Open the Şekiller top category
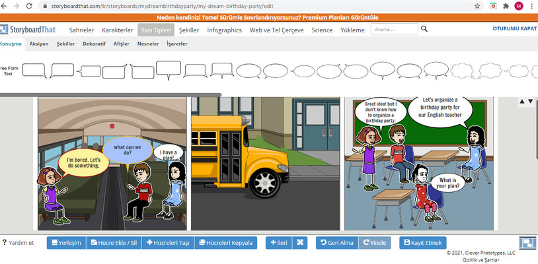The image size is (538, 264). click(189, 30)
